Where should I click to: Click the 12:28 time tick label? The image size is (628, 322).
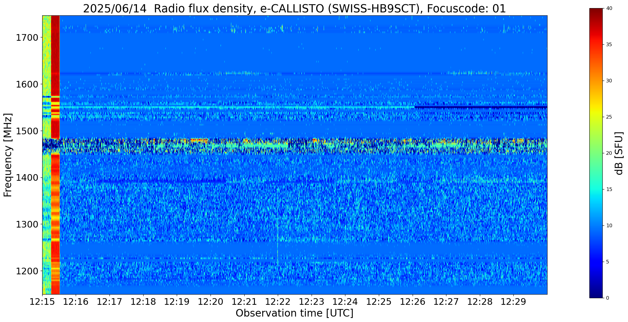[x=480, y=302]
